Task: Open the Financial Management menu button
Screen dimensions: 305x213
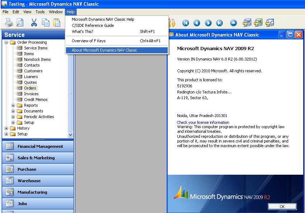Action: (x=38, y=146)
